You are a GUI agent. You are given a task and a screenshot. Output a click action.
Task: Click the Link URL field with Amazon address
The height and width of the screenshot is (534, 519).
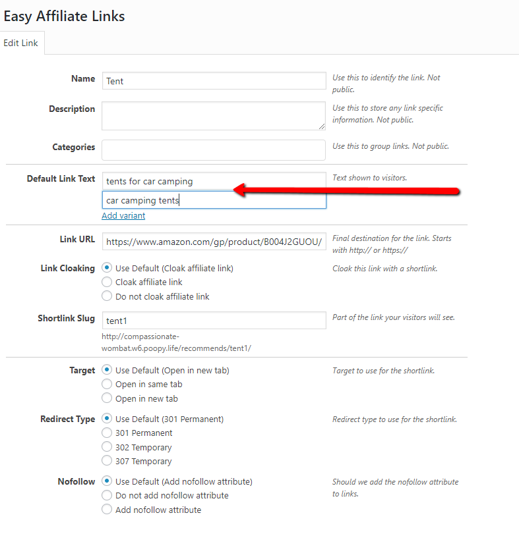click(214, 242)
